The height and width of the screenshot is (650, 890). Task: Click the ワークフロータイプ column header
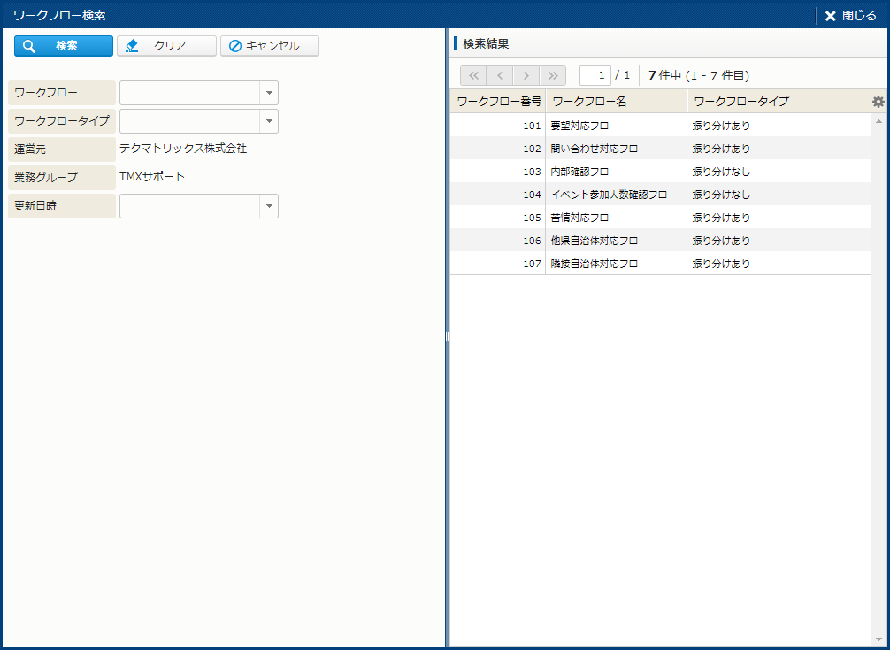point(777,102)
